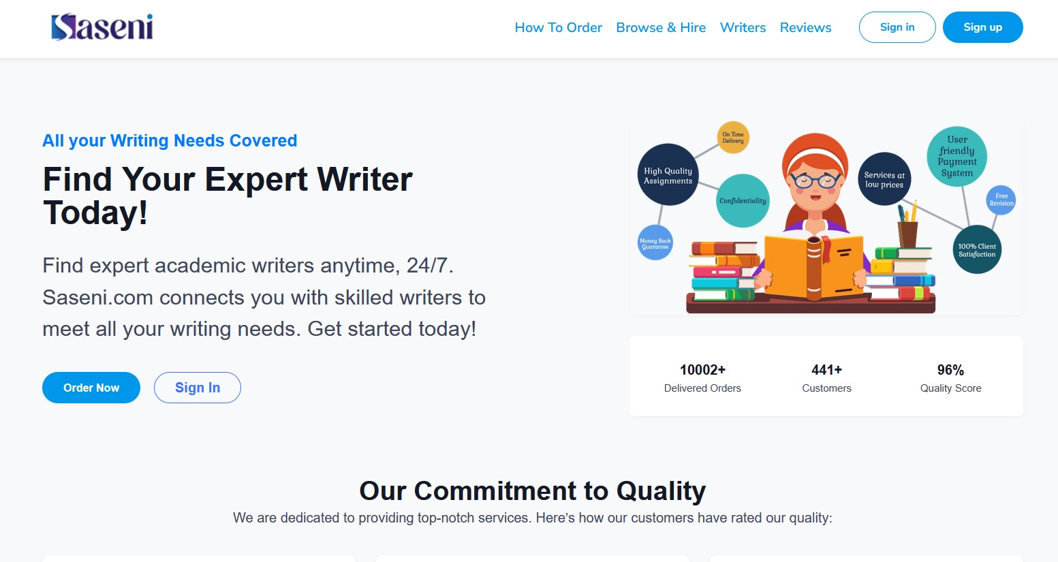The width and height of the screenshot is (1058, 562).
Task: Click the 100% Client Satisfaction circle
Action: tap(977, 250)
